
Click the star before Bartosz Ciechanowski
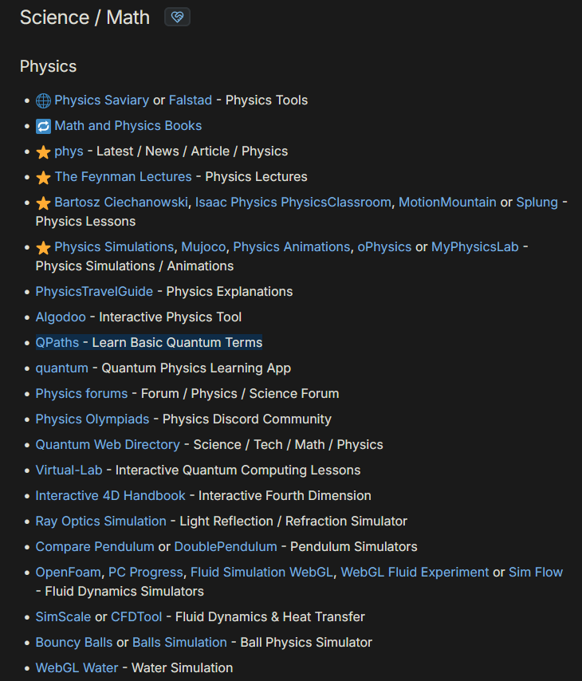click(43, 203)
